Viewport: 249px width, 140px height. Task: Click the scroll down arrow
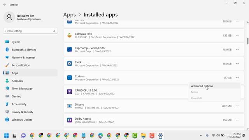click(248, 129)
